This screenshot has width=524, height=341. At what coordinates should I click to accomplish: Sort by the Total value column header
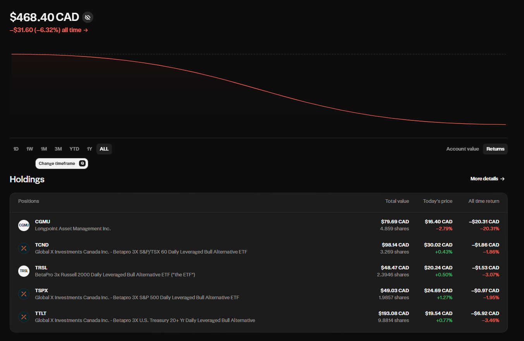tap(397, 201)
